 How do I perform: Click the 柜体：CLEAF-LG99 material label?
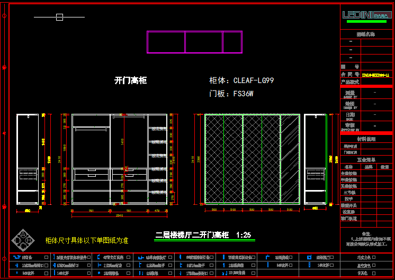(x=241, y=81)
